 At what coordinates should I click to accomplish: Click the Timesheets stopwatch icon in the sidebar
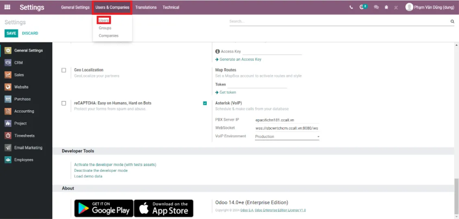(x=8, y=136)
